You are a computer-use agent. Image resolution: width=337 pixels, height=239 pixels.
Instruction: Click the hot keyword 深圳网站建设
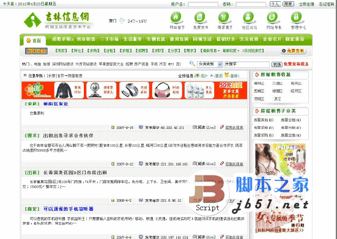point(63,64)
